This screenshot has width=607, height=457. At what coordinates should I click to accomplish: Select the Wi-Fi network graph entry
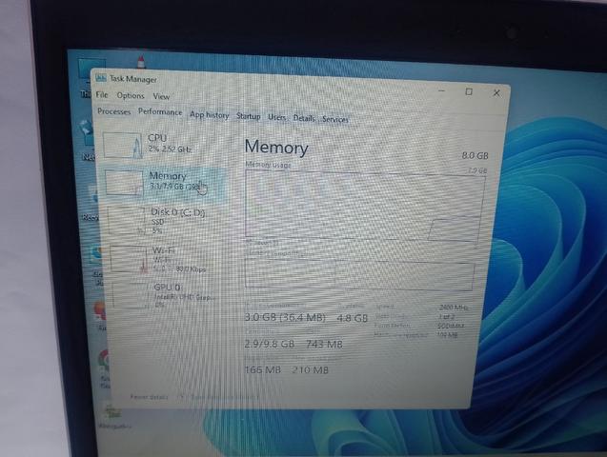(x=159, y=259)
